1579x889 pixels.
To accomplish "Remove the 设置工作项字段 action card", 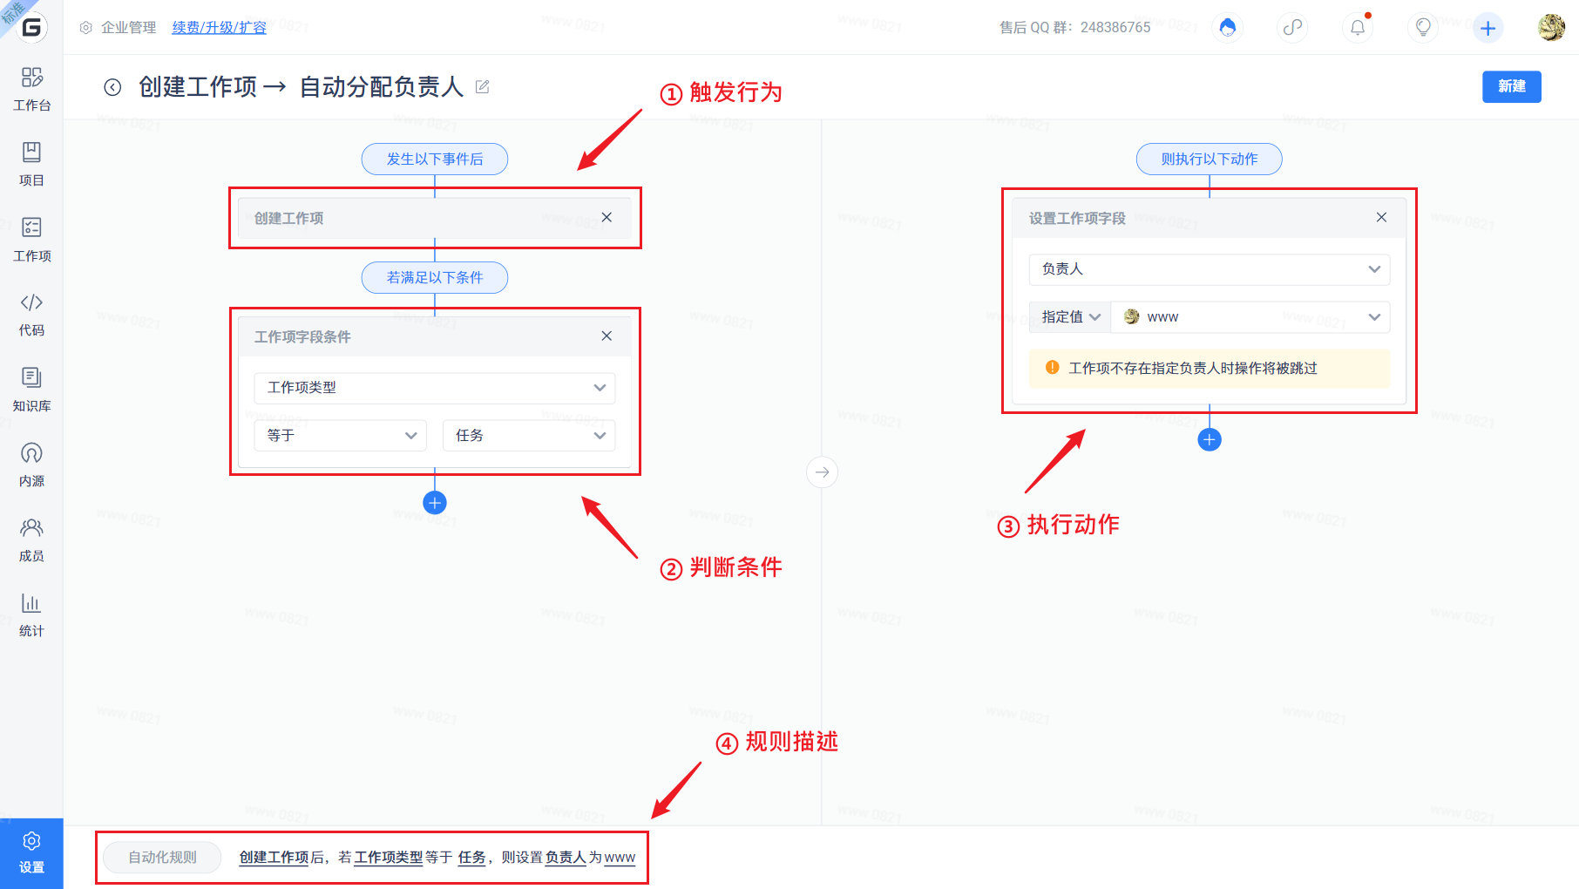I will 1381,217.
